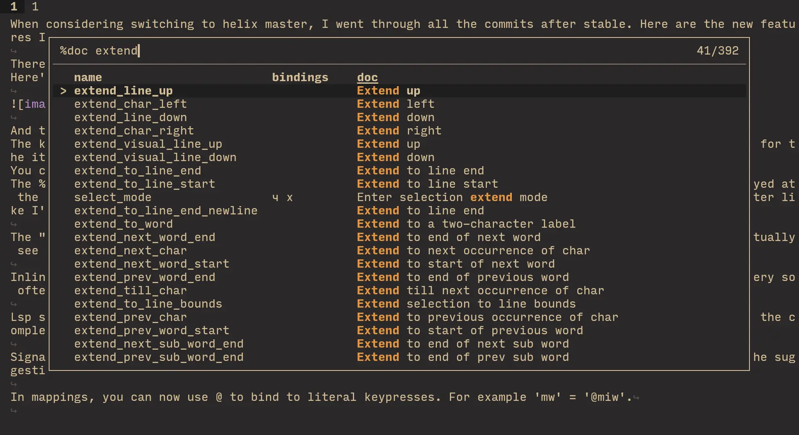Click the name column header
799x435 pixels.
(87, 77)
